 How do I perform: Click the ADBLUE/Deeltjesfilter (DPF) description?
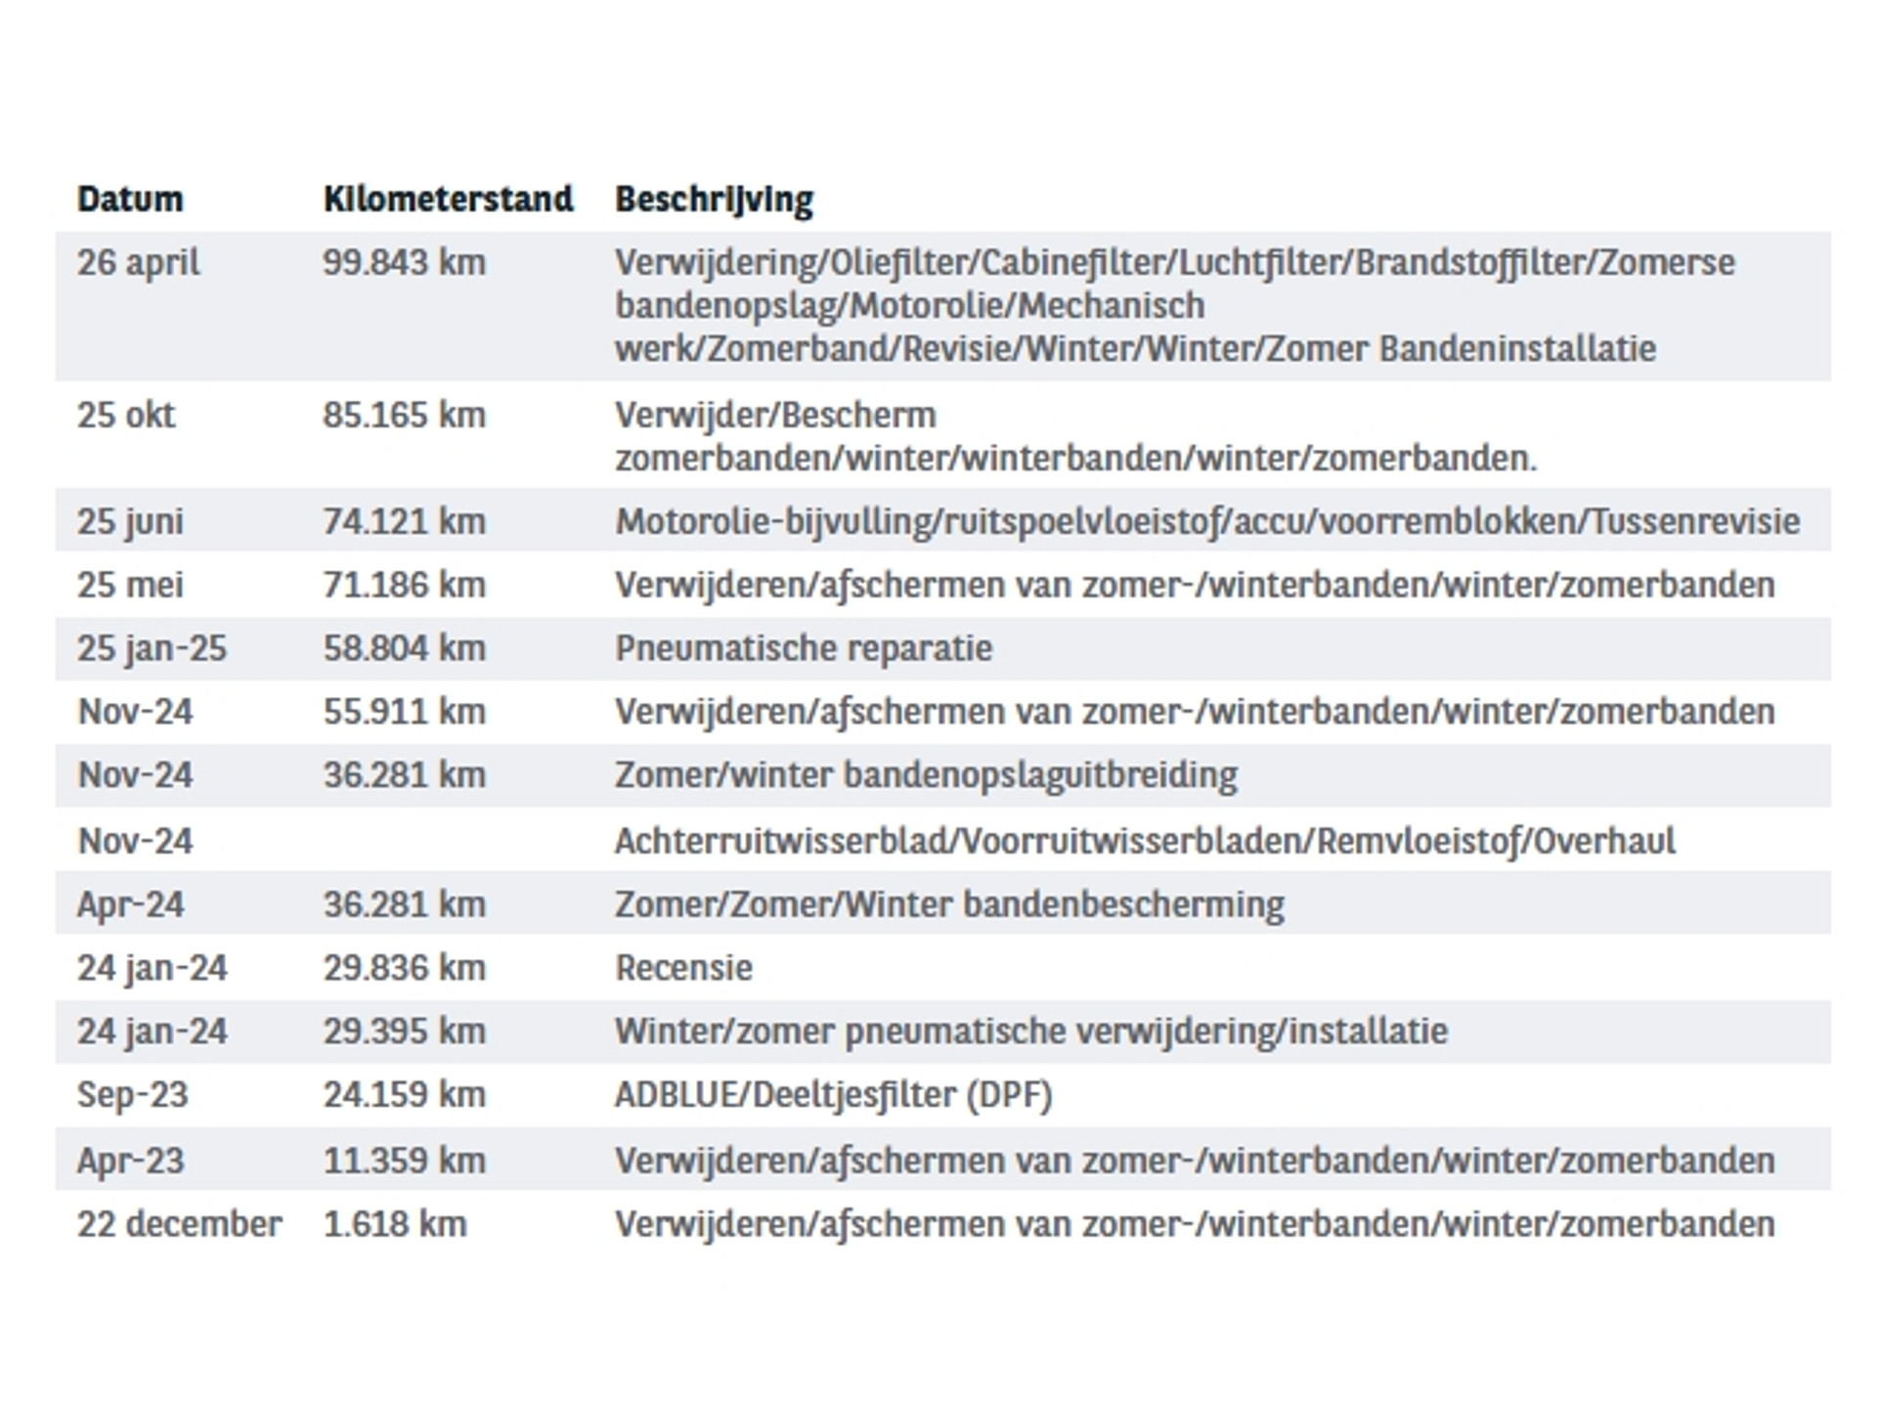pos(833,1095)
